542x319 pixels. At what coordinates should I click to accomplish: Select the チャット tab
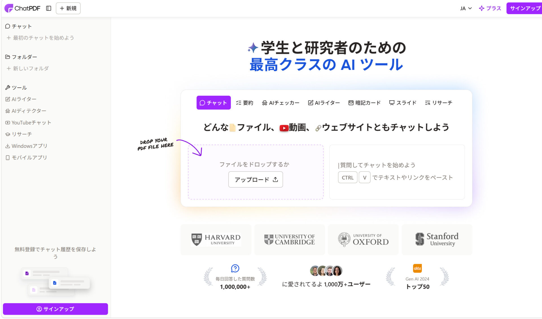tap(213, 103)
